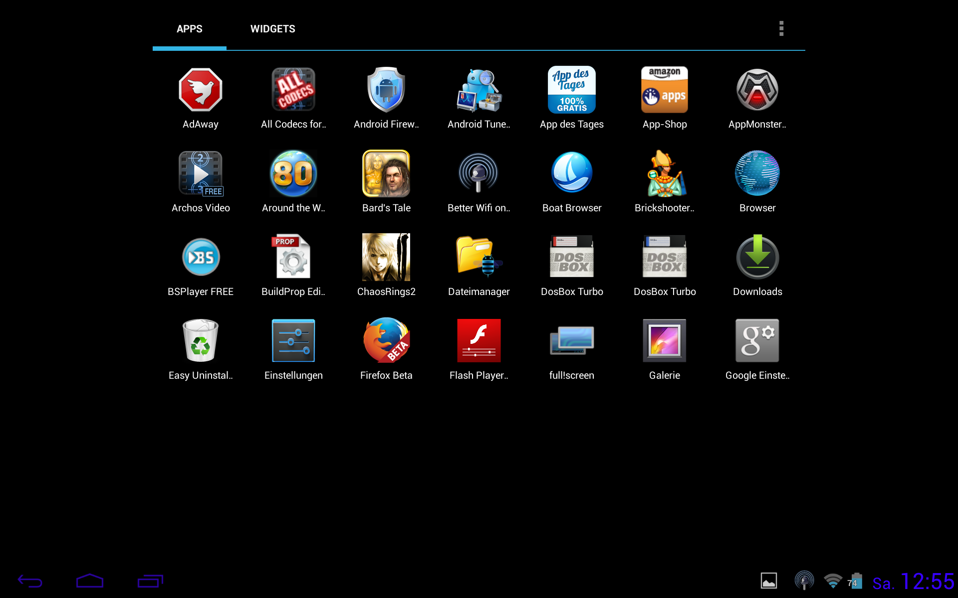Screen dimensions: 958x598
Task: Tap the Wifi antenna status bar icon
Action: click(804, 581)
